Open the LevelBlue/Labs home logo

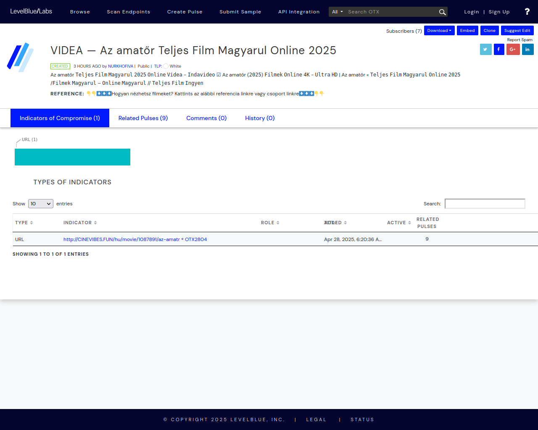pyautogui.click(x=31, y=11)
